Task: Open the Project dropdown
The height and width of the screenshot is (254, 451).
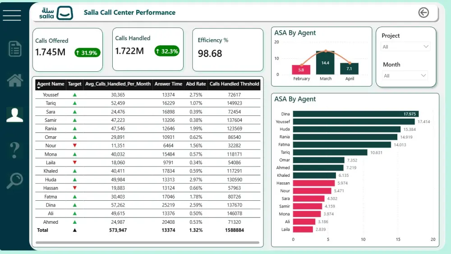Action: [405, 46]
